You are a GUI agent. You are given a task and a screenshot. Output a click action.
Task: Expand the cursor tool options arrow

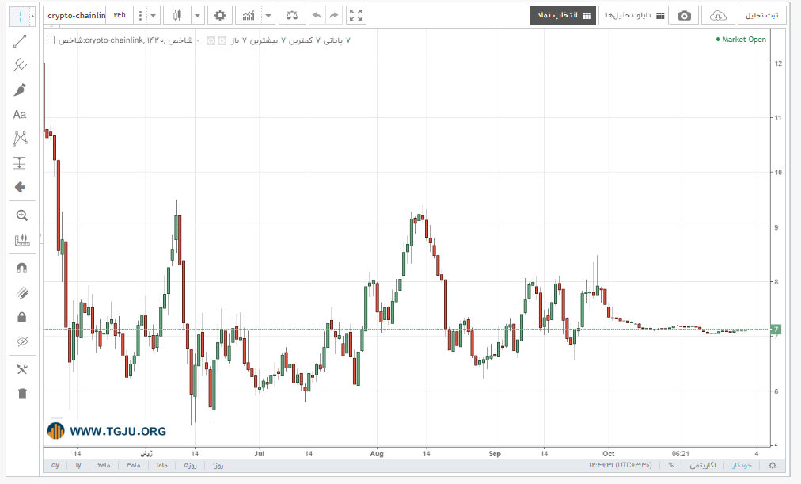click(x=32, y=17)
